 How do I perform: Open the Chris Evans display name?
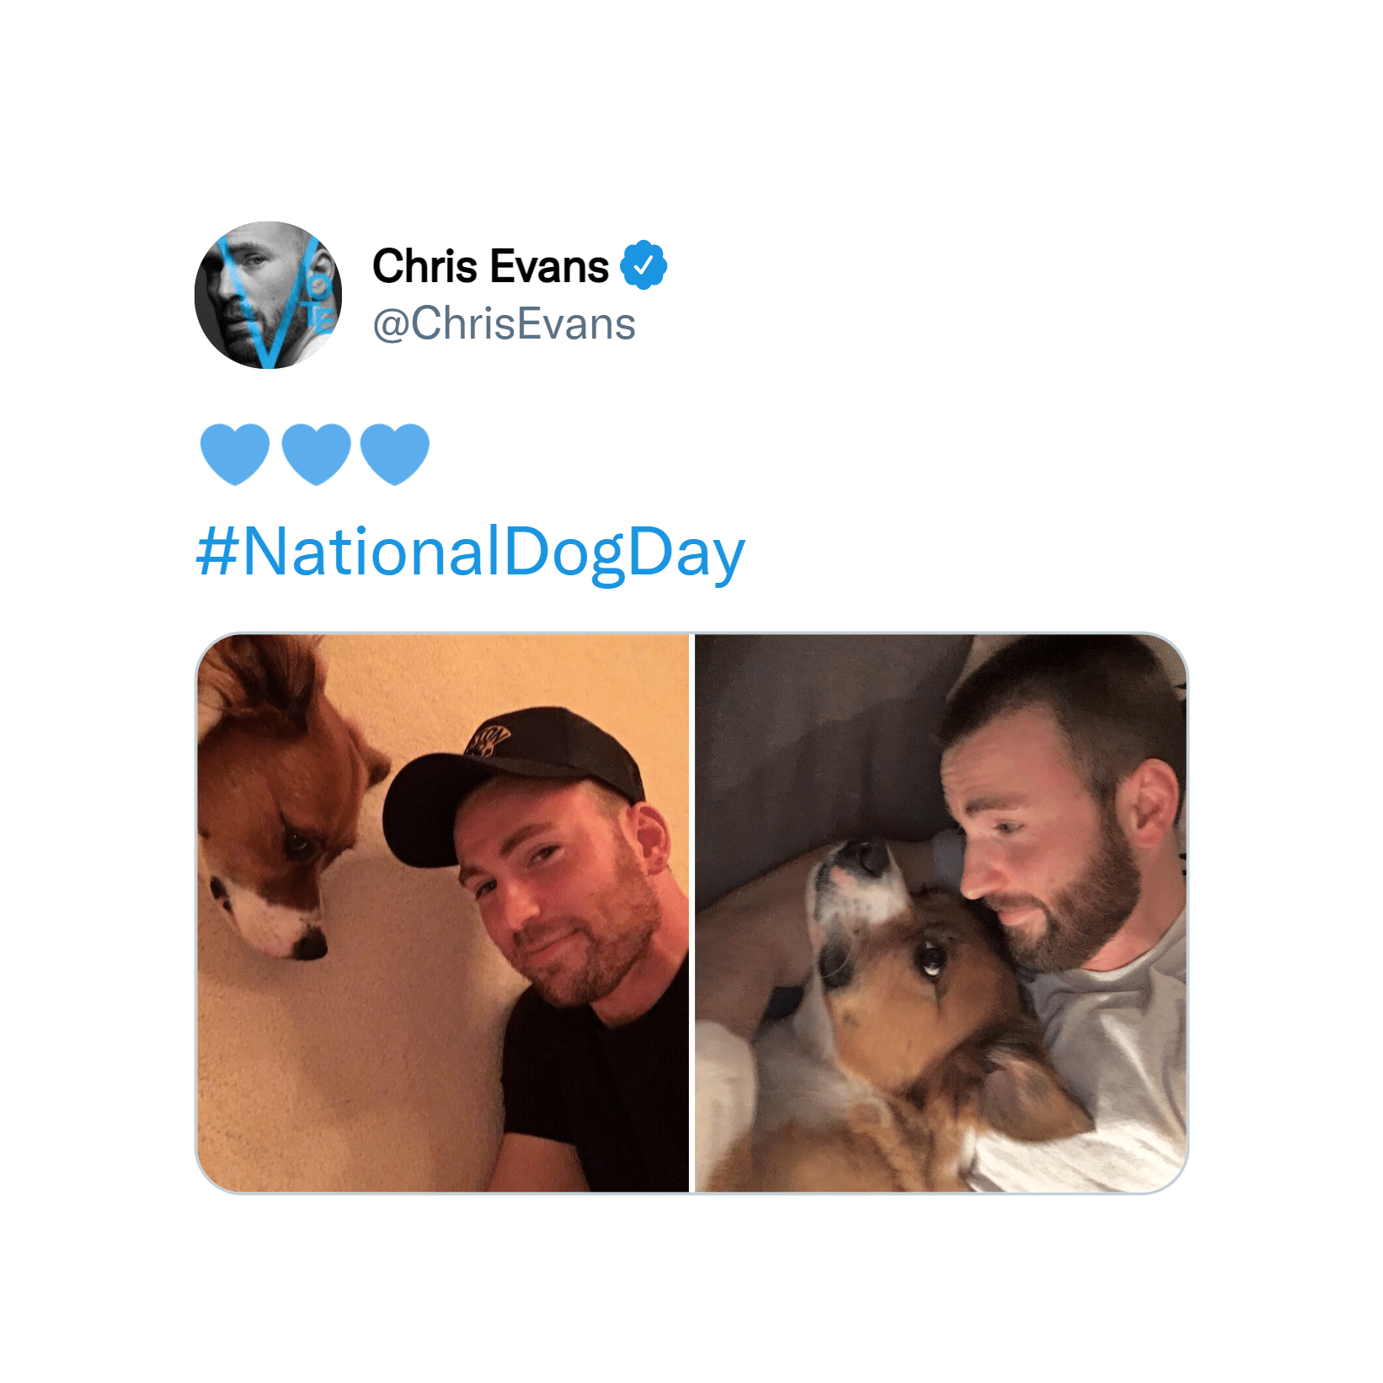pos(490,266)
